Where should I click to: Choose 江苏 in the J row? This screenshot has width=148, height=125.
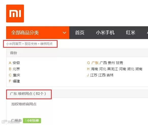[x=94, y=75]
